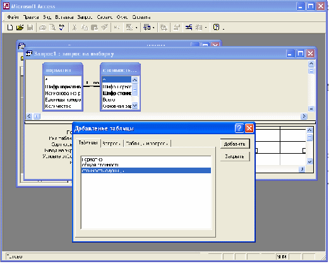This screenshot has width=329, height=264.
Task: Click the tables pane vertical scroll-down arrow
Action: pyautogui.click(x=311, y=109)
